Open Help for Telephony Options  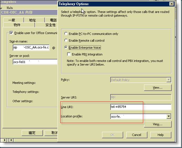(x=160, y=135)
